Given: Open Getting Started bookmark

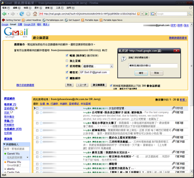Looking at the screenshot, I should (11, 20).
